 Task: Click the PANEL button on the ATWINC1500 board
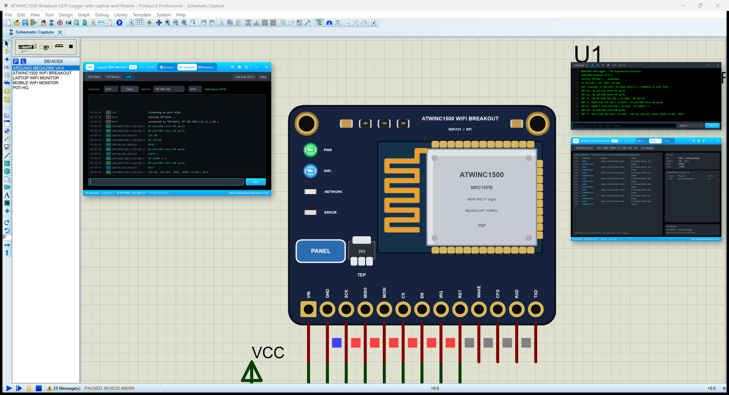(321, 251)
